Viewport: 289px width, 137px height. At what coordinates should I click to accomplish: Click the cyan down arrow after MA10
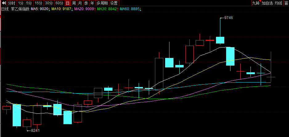click(72, 9)
